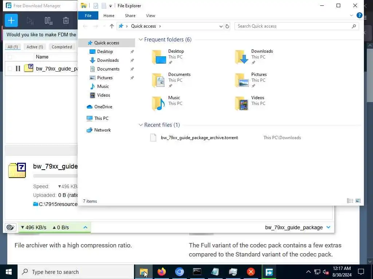373x279 pixels.
Task: Open address bar history dropdown
Action: (221, 26)
